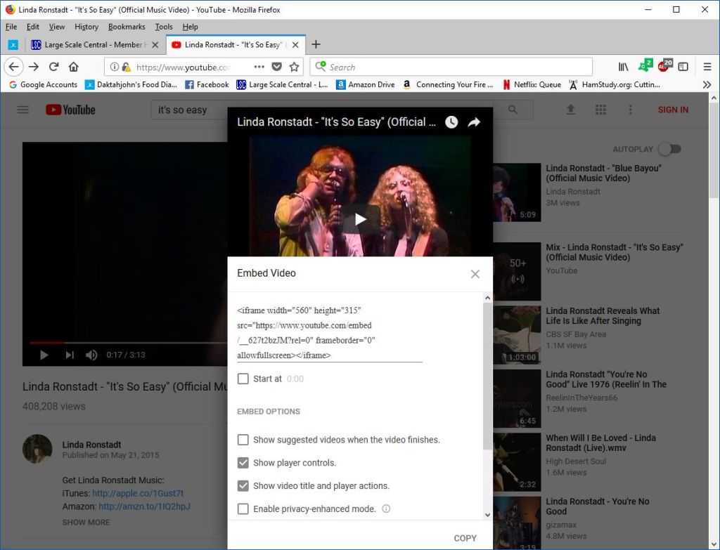Click the Start at time field

[x=295, y=379]
